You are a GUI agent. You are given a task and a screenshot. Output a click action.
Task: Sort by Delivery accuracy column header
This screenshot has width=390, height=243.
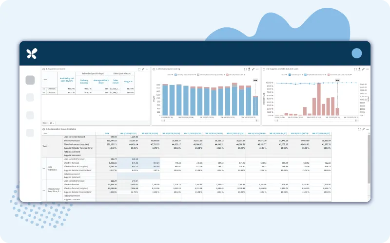point(85,81)
